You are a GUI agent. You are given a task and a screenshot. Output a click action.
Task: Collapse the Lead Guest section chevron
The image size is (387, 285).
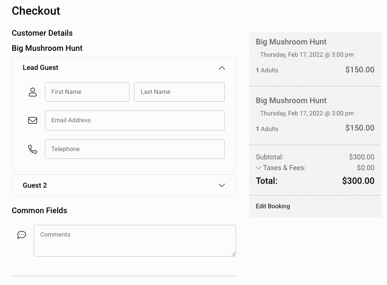click(x=222, y=68)
